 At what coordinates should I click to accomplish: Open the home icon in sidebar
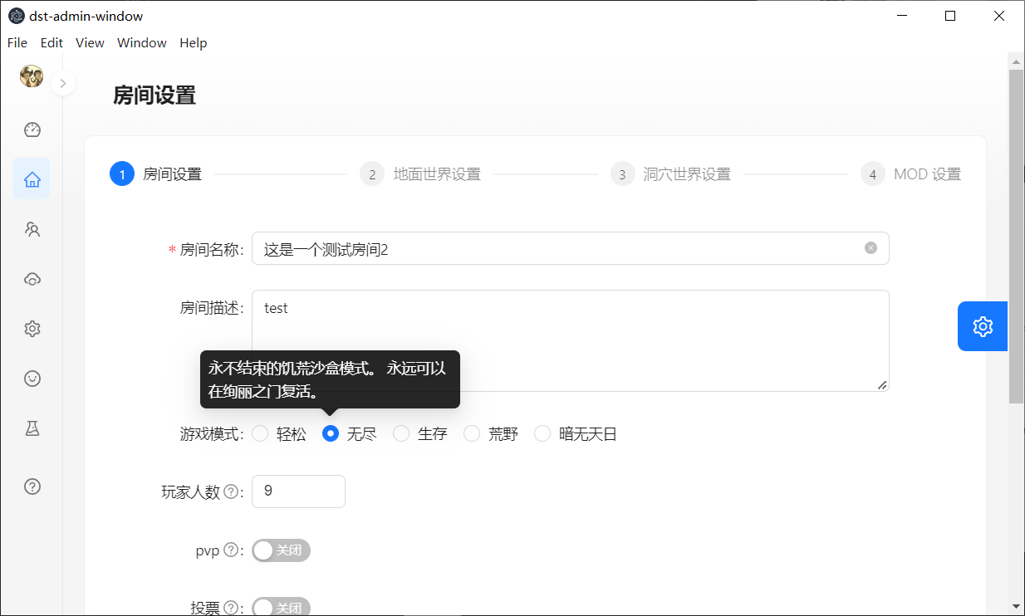[32, 179]
